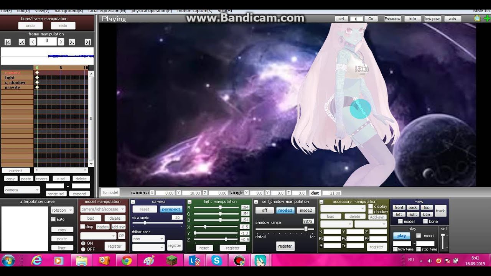Click the magnifier zoom icon above viewport
This screenshot has width=491, height=276.
(x=477, y=18)
